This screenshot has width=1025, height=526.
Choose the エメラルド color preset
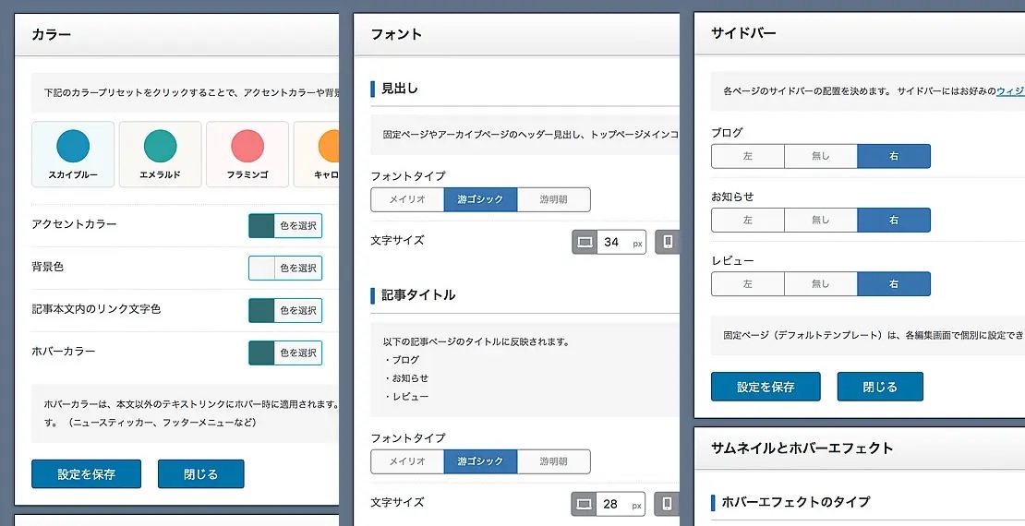(161, 154)
